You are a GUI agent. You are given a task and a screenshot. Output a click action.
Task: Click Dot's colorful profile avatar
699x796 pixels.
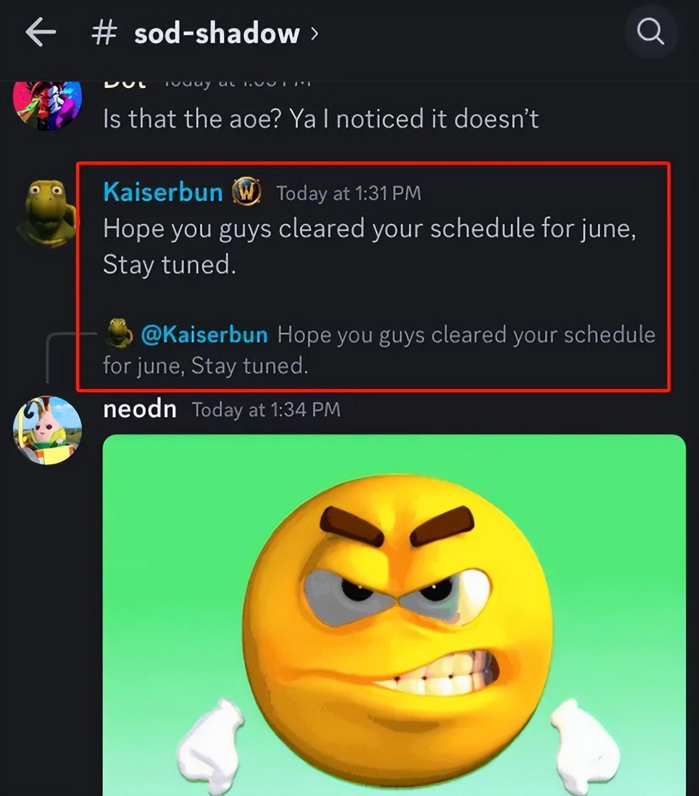(47, 104)
